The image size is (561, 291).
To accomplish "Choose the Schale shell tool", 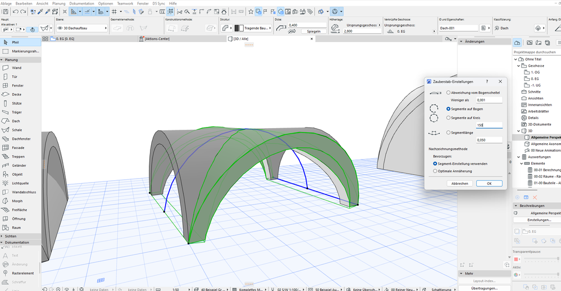I will pos(17,130).
